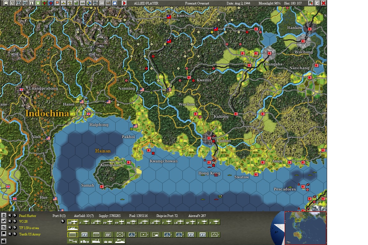Click the orange flag toolbar icon

coord(57,3)
